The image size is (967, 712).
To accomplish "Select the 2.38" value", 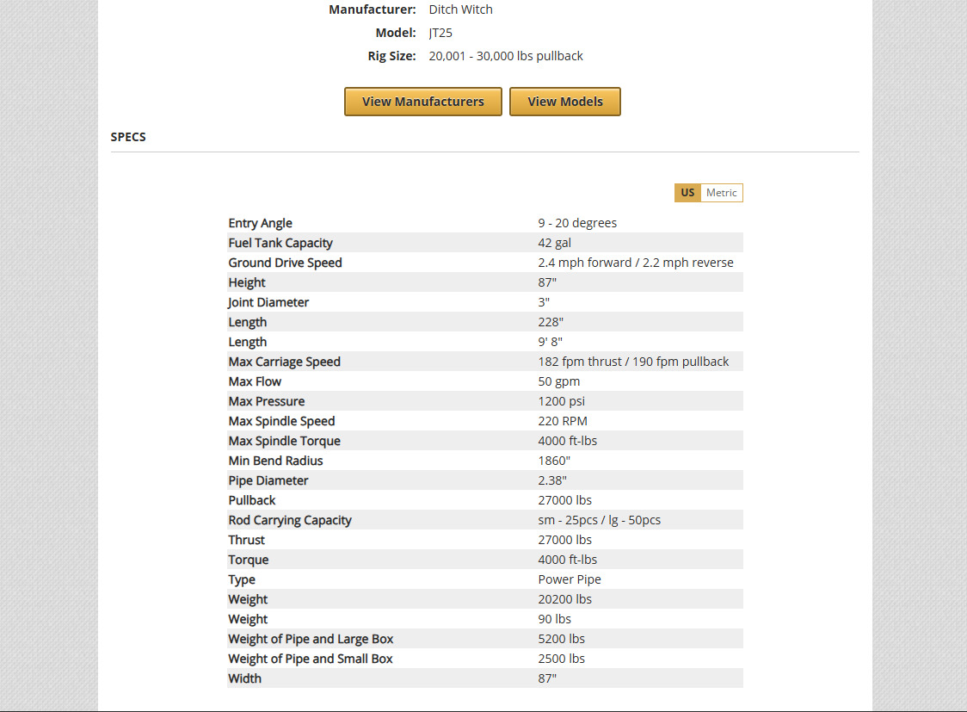I will point(552,480).
